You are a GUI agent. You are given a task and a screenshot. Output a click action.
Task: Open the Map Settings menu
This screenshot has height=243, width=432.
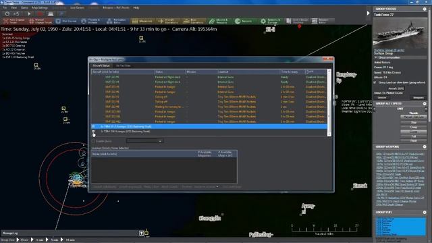point(40,7)
